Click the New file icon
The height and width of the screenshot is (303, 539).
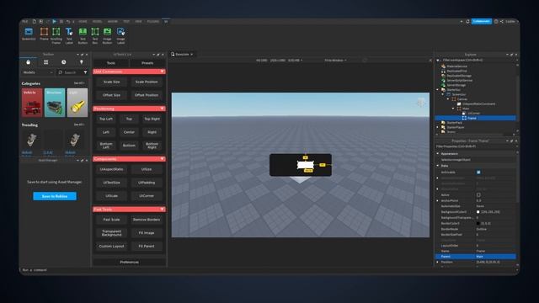(x=34, y=21)
